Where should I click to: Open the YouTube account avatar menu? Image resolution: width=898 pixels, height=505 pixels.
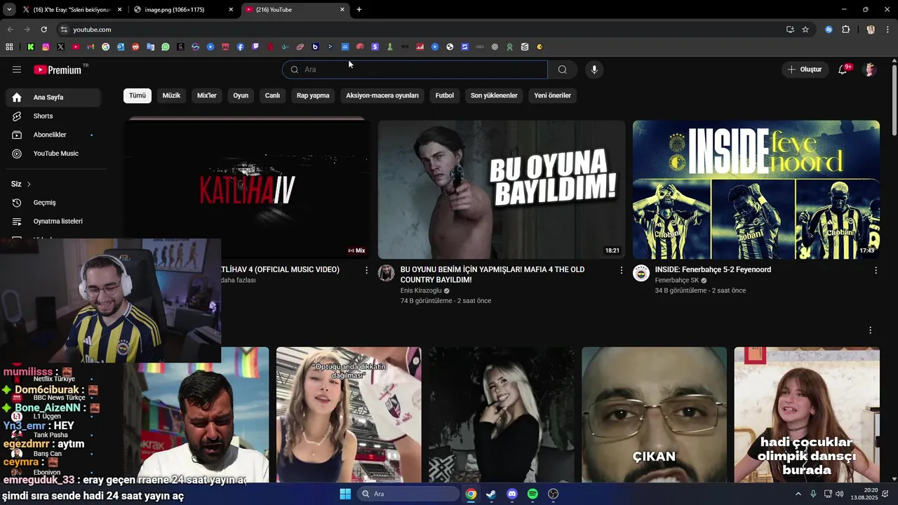870,69
